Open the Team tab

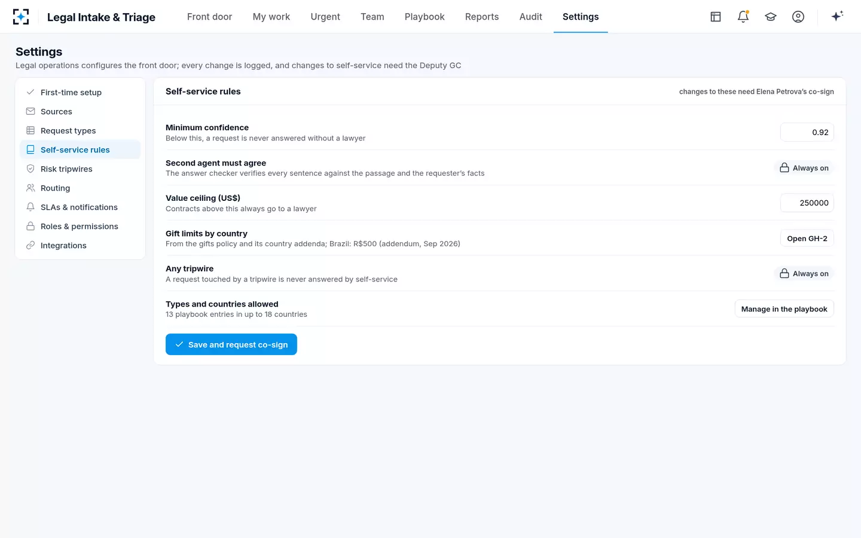click(x=373, y=17)
